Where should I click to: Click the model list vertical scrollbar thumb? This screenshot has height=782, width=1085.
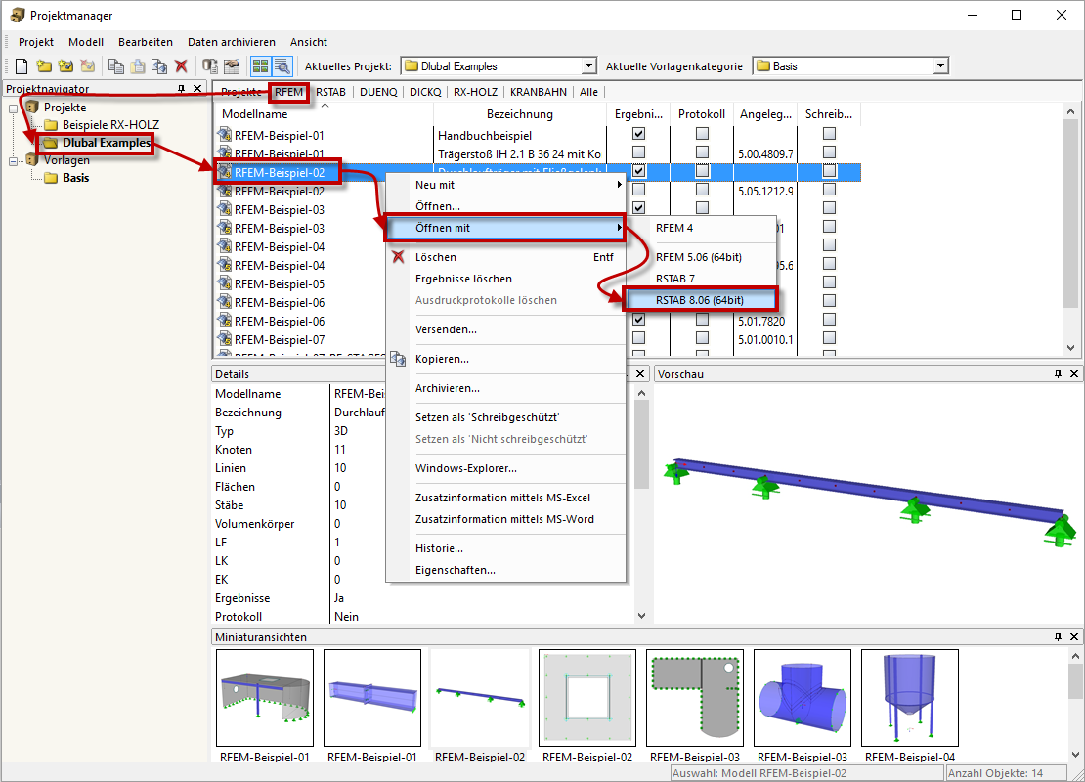pyautogui.click(x=1071, y=214)
